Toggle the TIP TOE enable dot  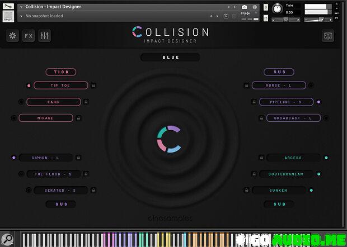[29, 85]
